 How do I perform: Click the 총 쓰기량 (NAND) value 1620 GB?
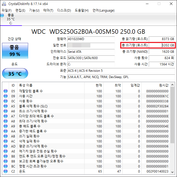click(162, 52)
